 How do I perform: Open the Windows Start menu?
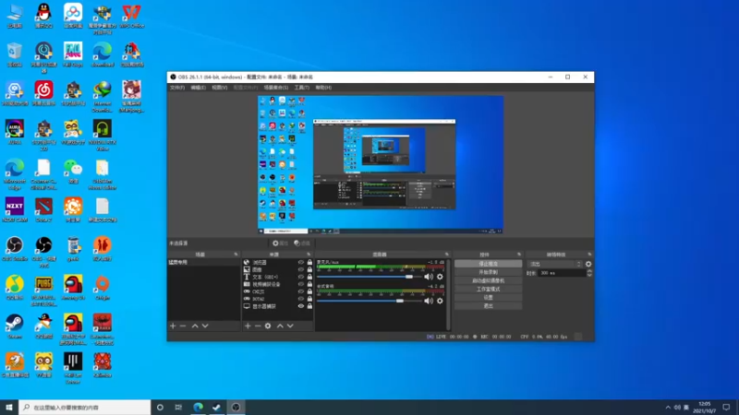(9, 408)
